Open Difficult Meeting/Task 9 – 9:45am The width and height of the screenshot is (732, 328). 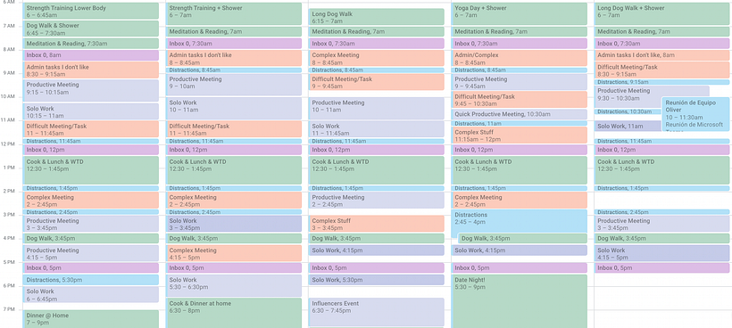(x=377, y=82)
